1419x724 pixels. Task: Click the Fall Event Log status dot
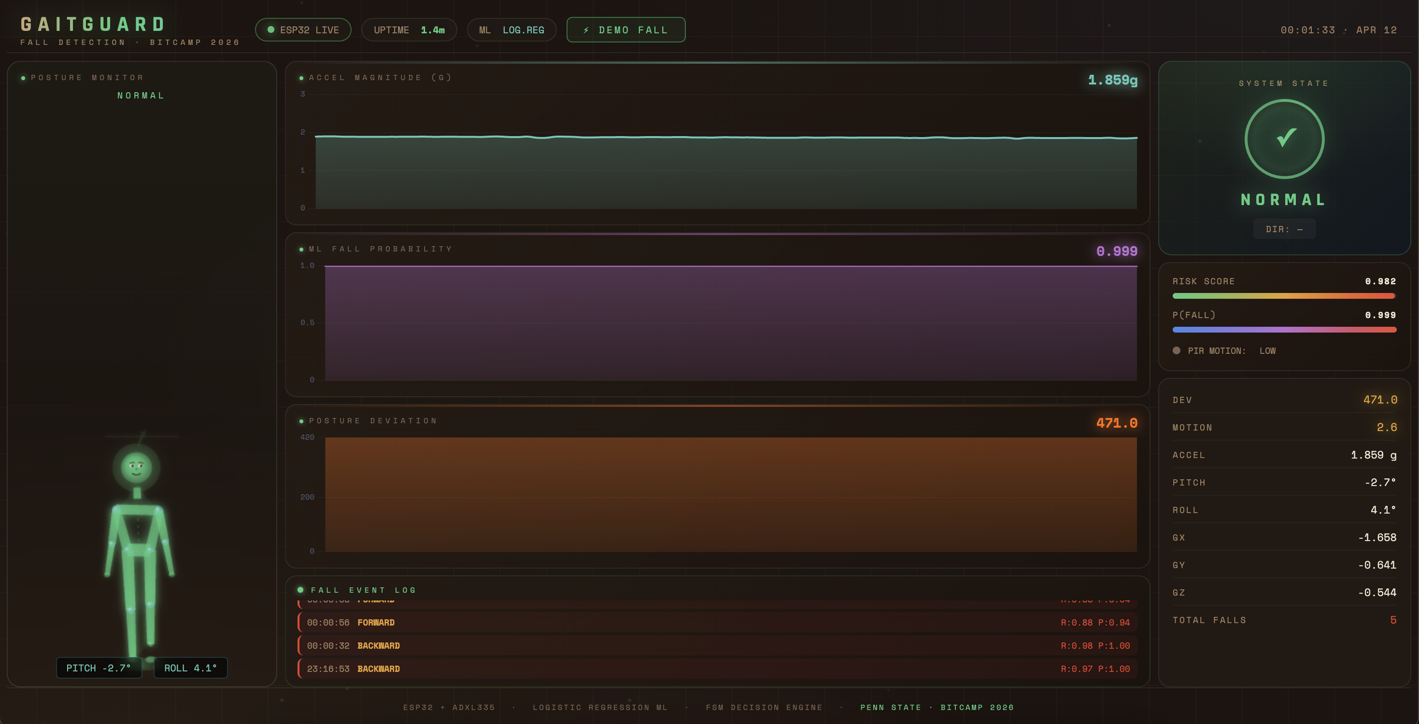coord(300,590)
